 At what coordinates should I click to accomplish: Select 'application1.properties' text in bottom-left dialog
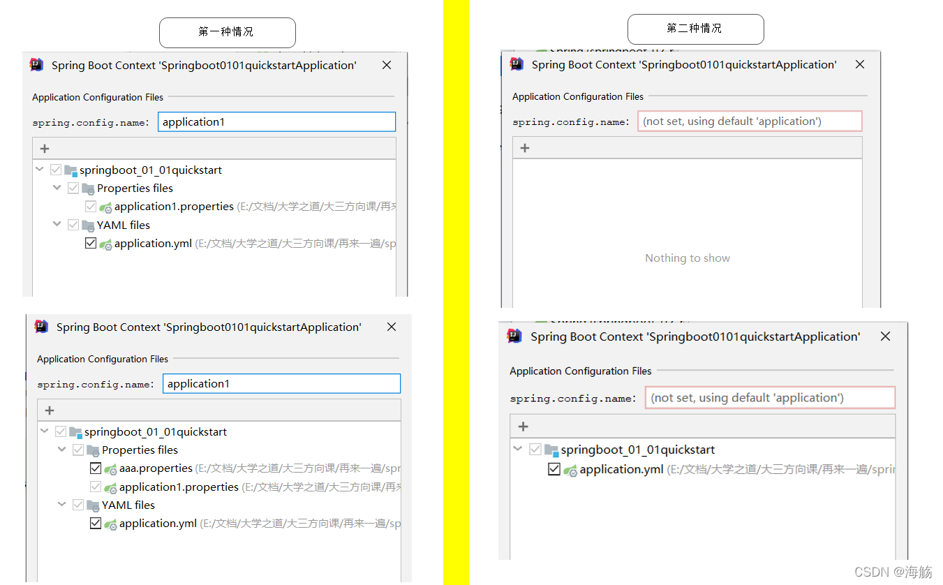tap(179, 487)
